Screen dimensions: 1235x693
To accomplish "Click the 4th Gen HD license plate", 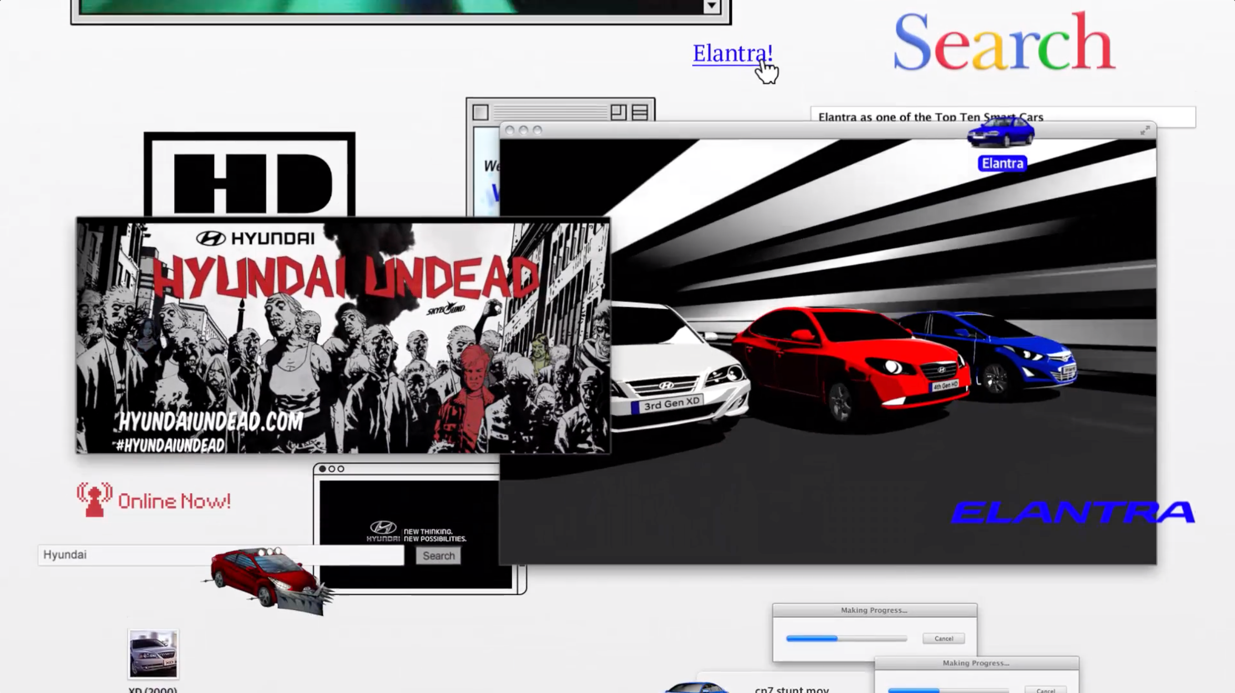I will coord(945,385).
